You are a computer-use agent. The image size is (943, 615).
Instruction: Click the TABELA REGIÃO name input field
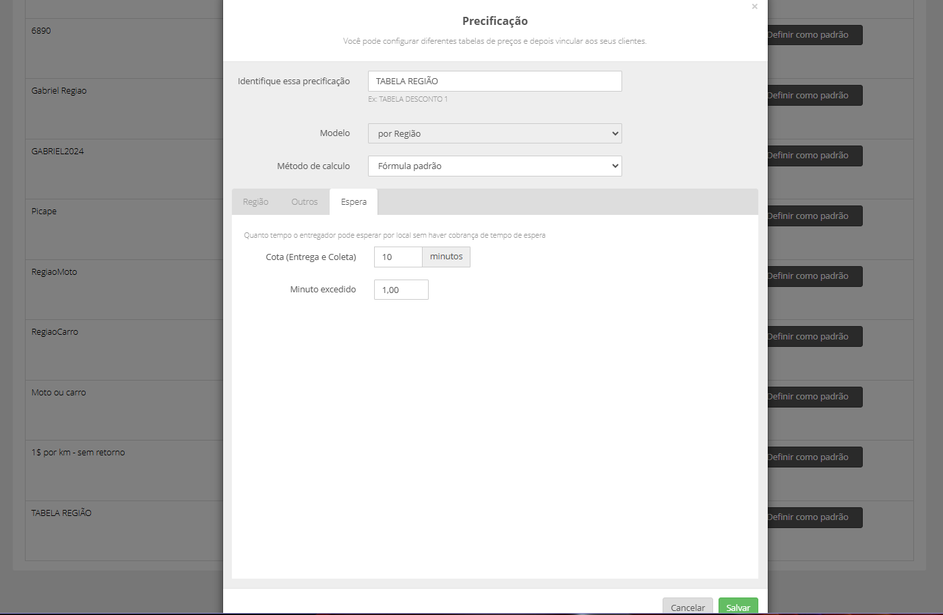(495, 81)
